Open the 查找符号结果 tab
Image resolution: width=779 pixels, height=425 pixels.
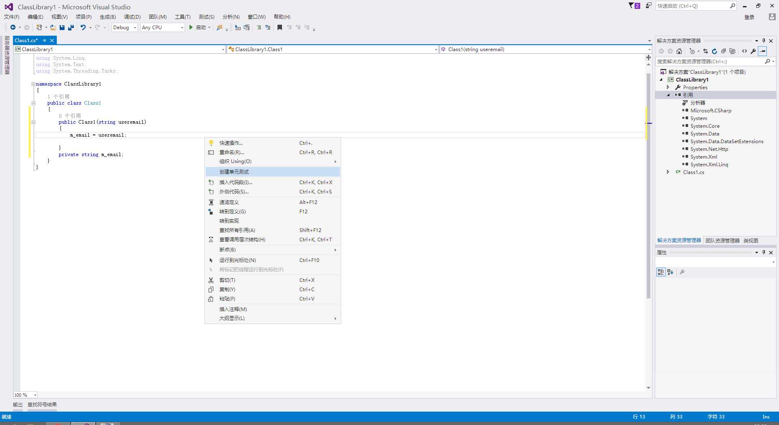42,405
